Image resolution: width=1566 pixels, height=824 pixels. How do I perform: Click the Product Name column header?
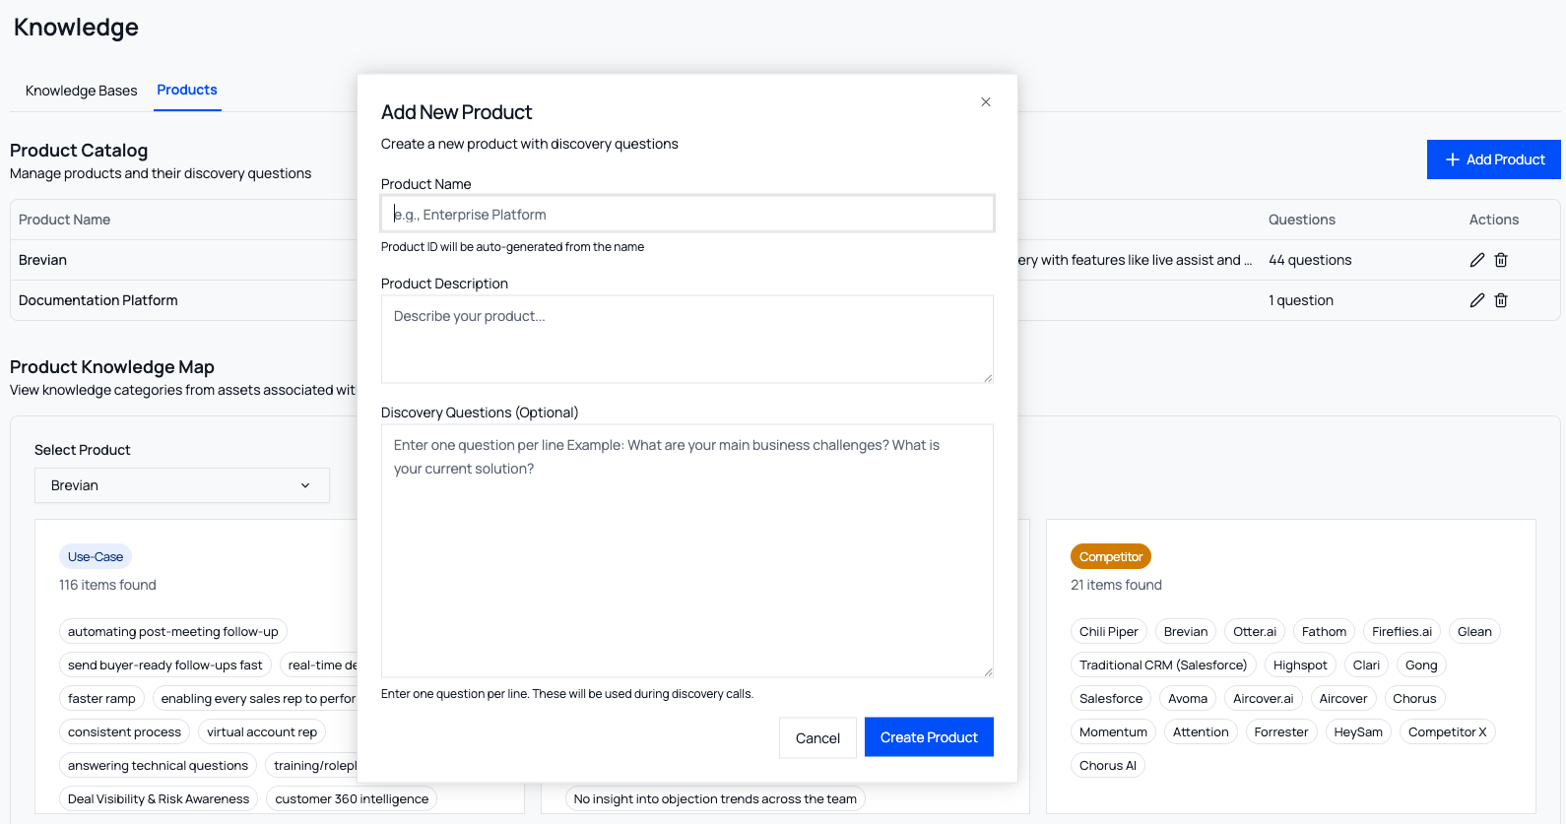(64, 220)
